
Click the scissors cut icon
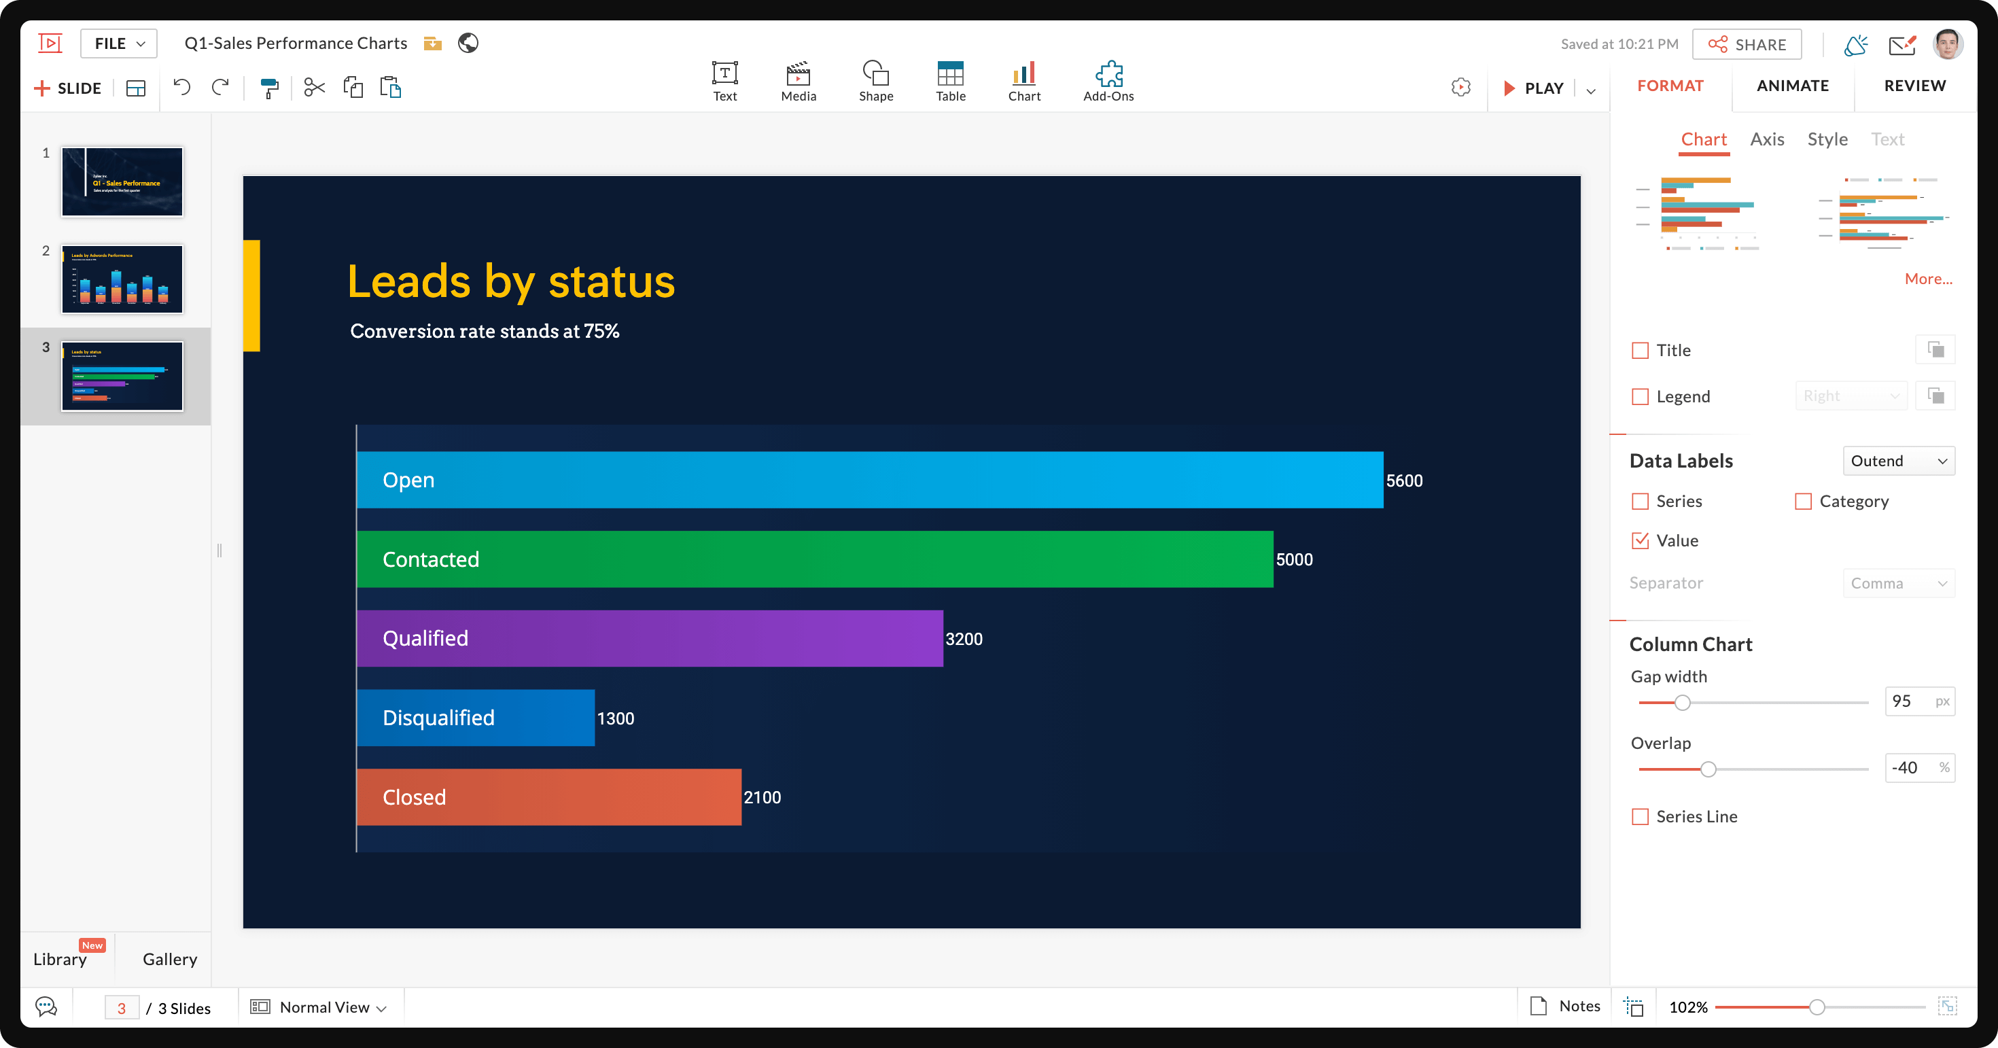pos(314,88)
